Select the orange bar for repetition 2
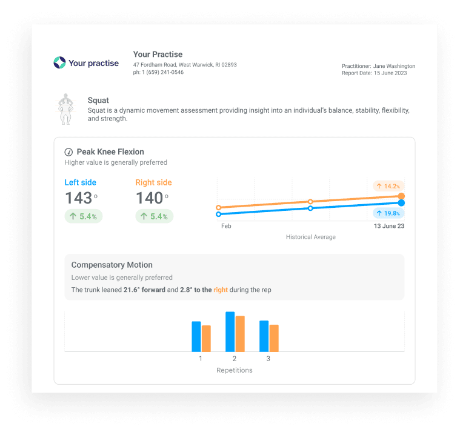Viewport: 460px width, 429px height. coord(240,334)
